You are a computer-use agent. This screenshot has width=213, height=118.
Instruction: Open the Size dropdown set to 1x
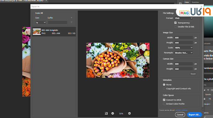click(41, 23)
